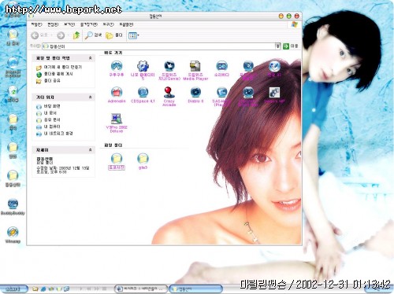
Task: Click Make a new folder link
Action: (59, 68)
